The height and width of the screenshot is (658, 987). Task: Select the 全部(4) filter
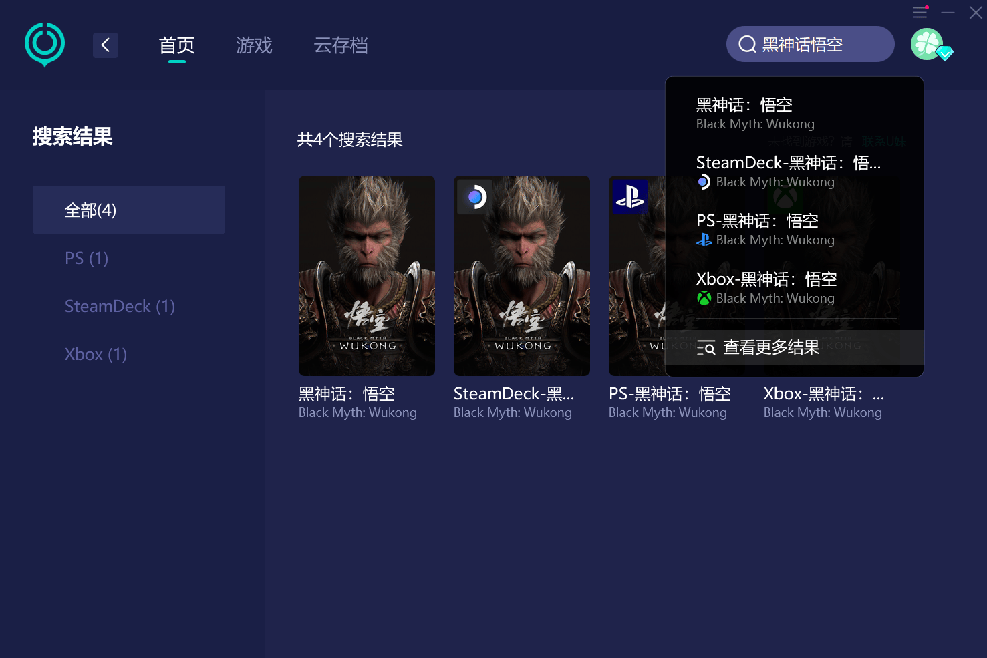point(129,210)
